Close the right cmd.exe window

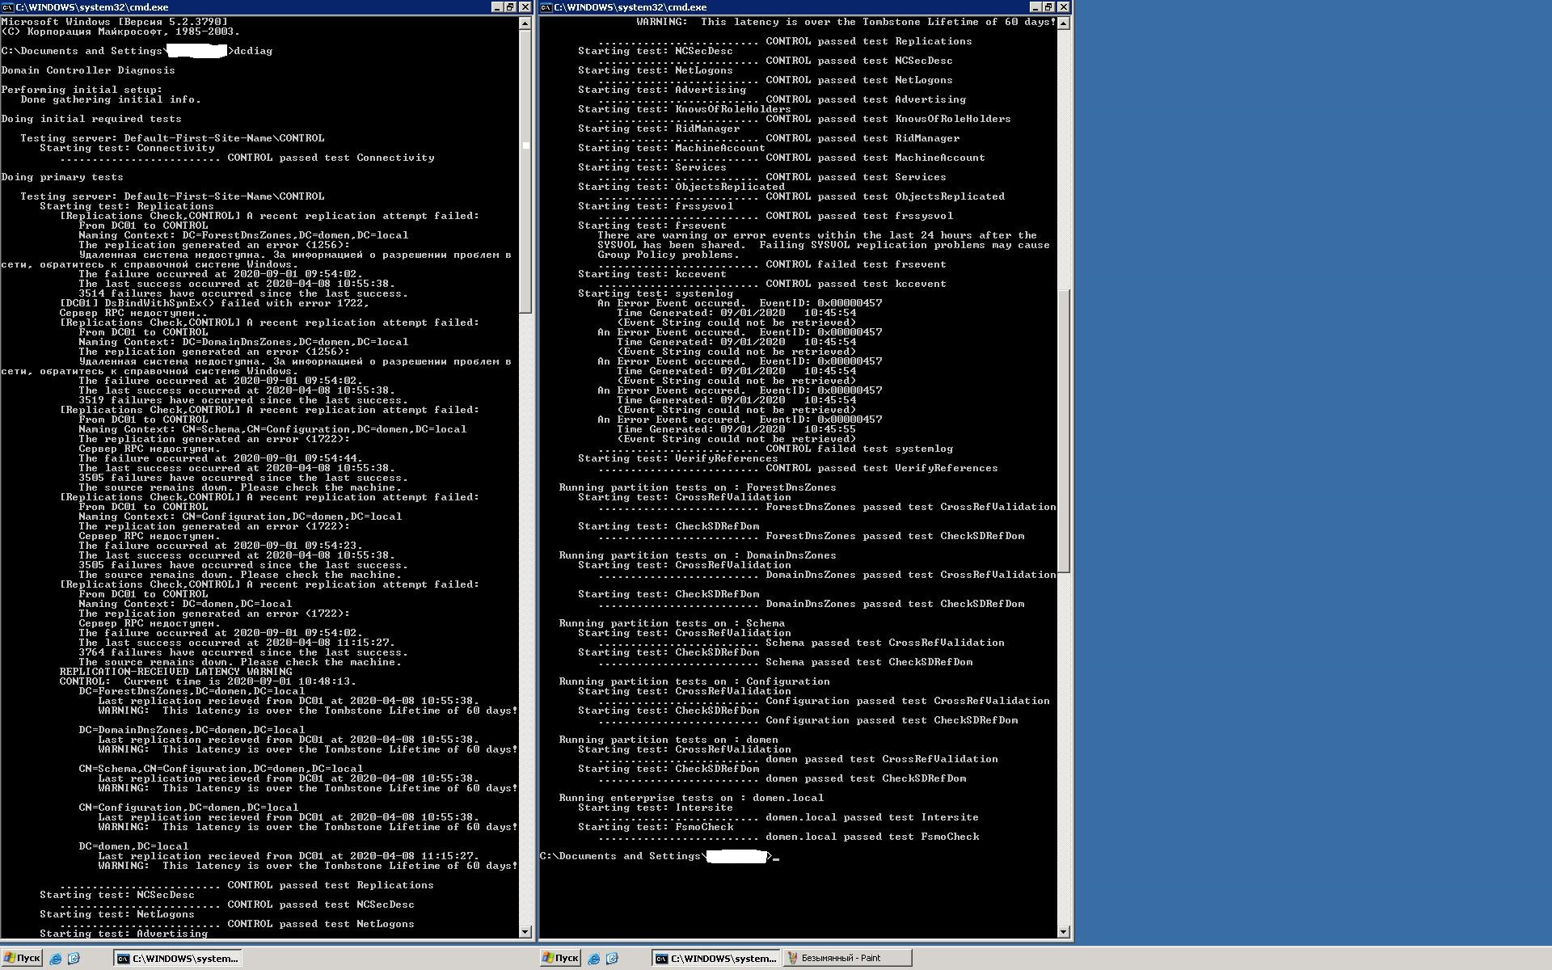click(x=1064, y=7)
